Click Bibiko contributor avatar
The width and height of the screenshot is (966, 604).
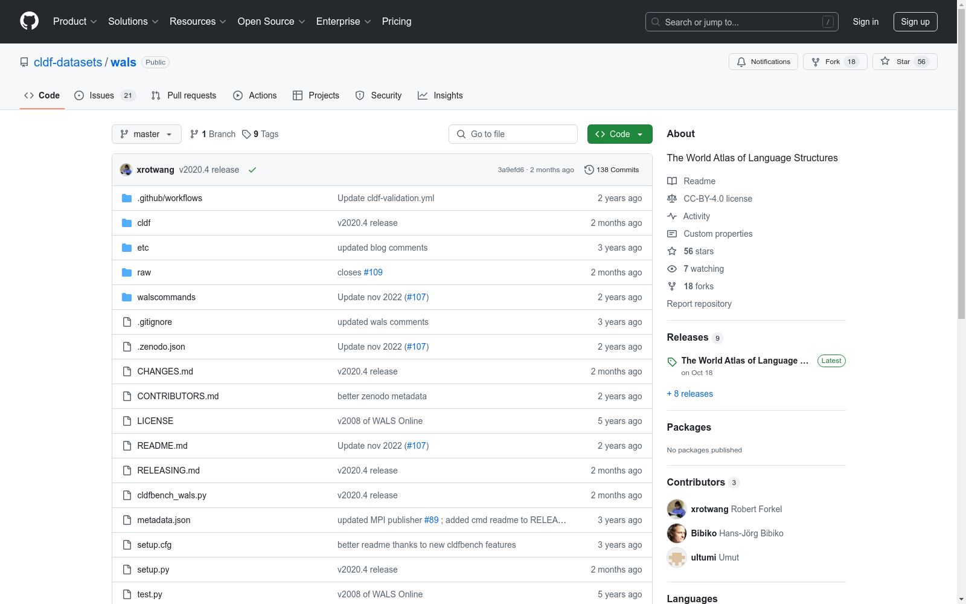tap(677, 533)
